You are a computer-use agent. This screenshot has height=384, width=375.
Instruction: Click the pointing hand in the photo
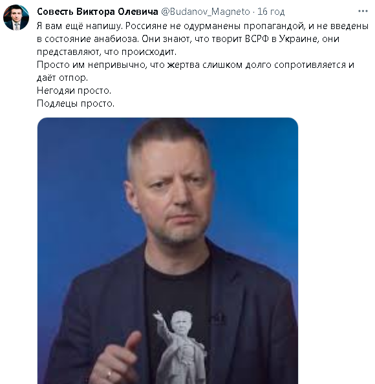click(x=119, y=360)
